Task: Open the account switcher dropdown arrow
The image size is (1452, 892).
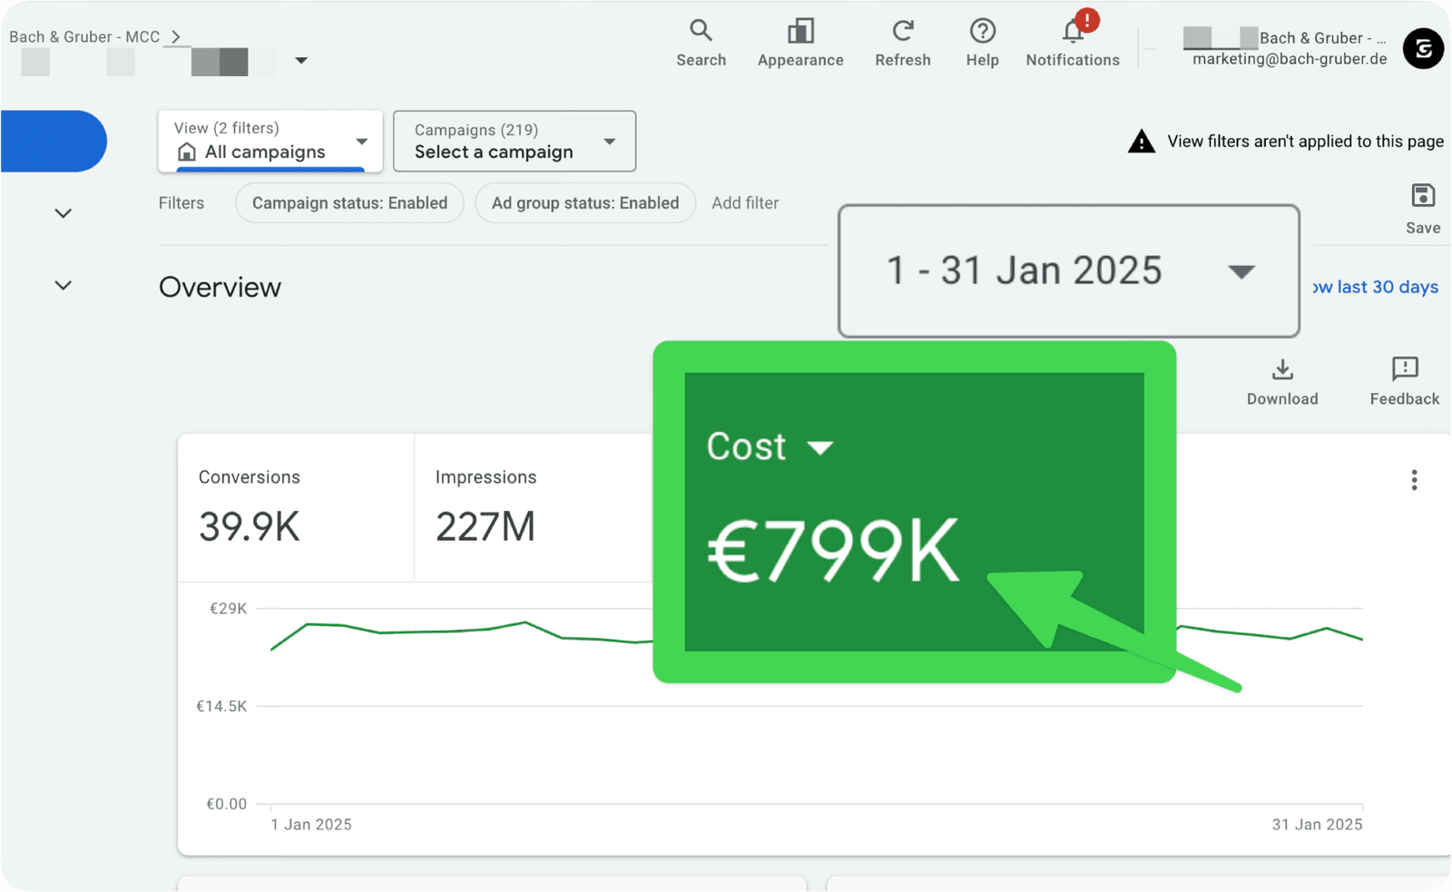Action: click(301, 61)
